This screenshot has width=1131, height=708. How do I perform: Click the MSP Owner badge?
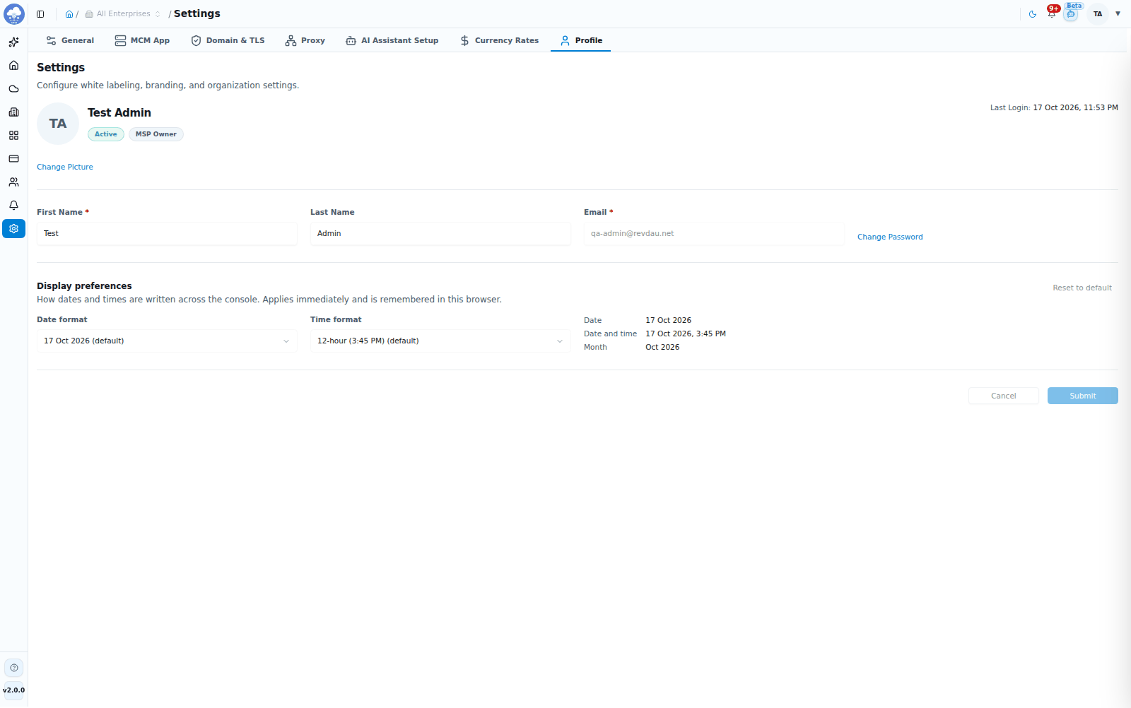(156, 134)
